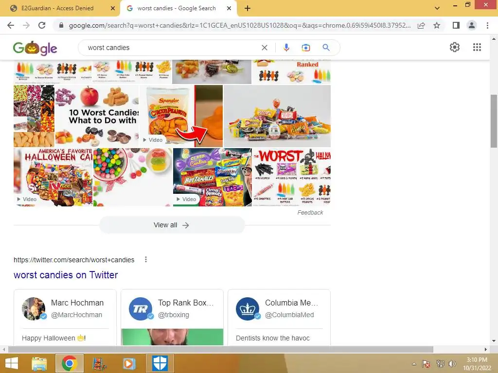
Task: Open the tab search chevron dropdown
Action: click(x=437, y=8)
